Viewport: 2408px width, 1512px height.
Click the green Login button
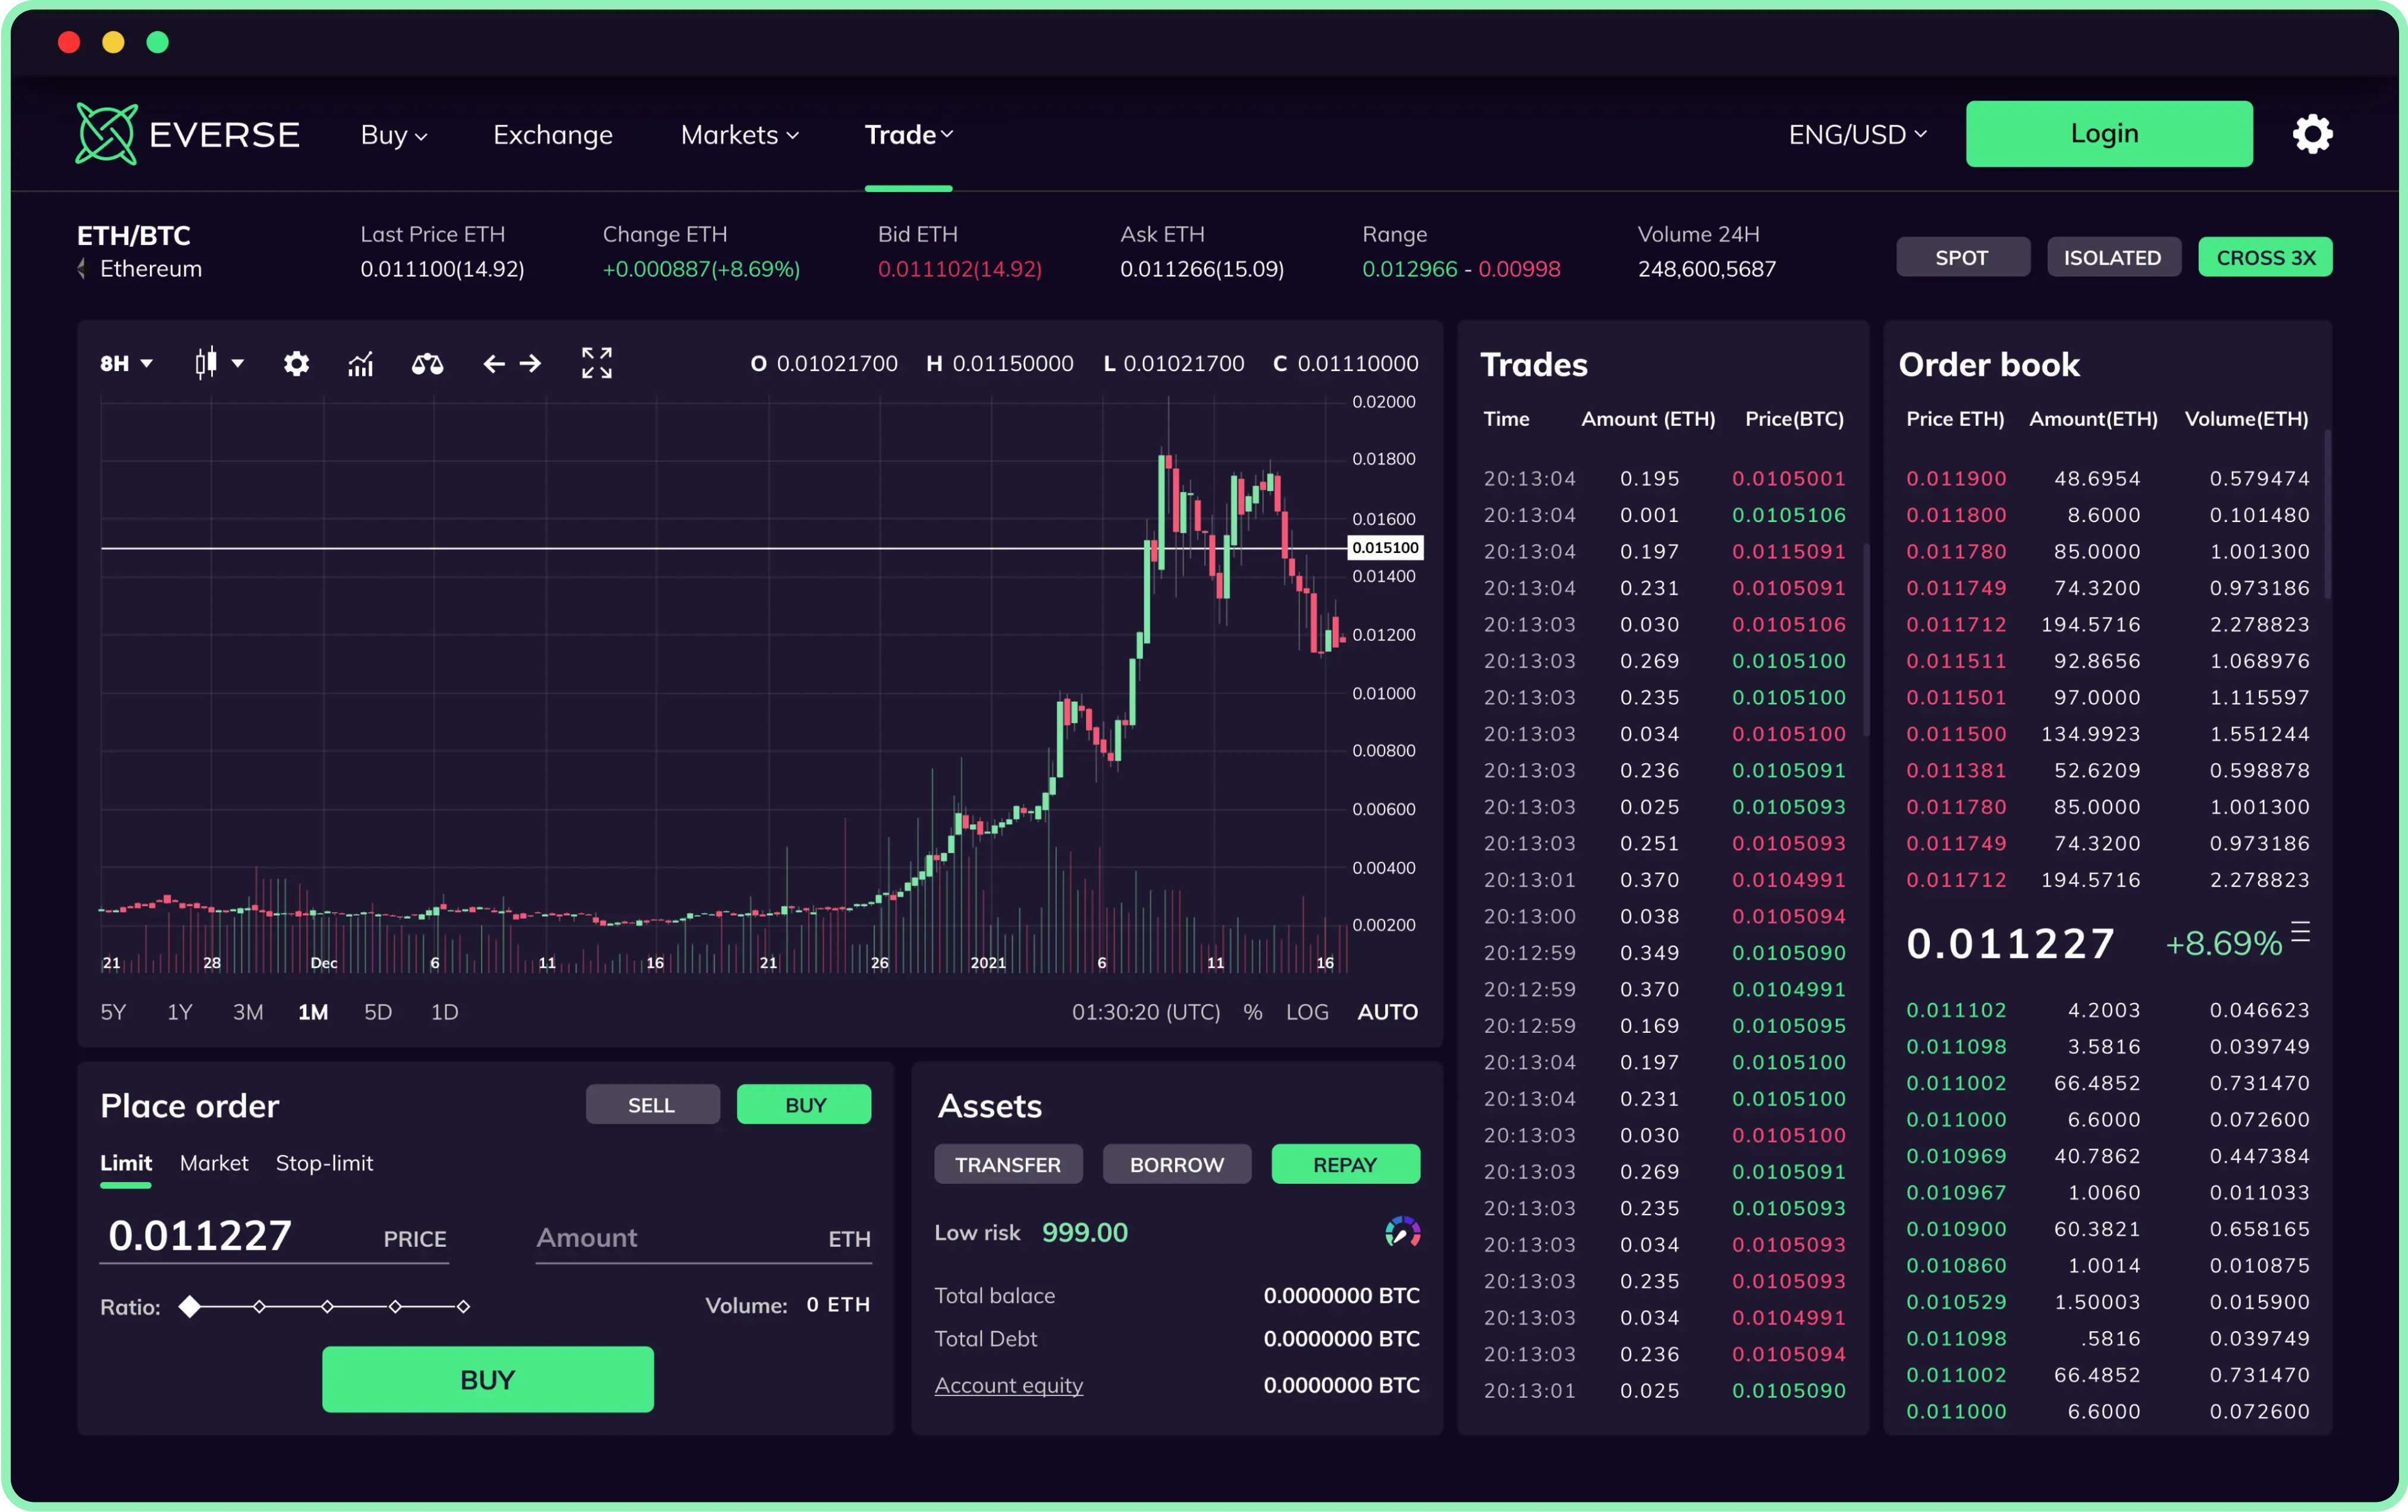(x=2108, y=134)
